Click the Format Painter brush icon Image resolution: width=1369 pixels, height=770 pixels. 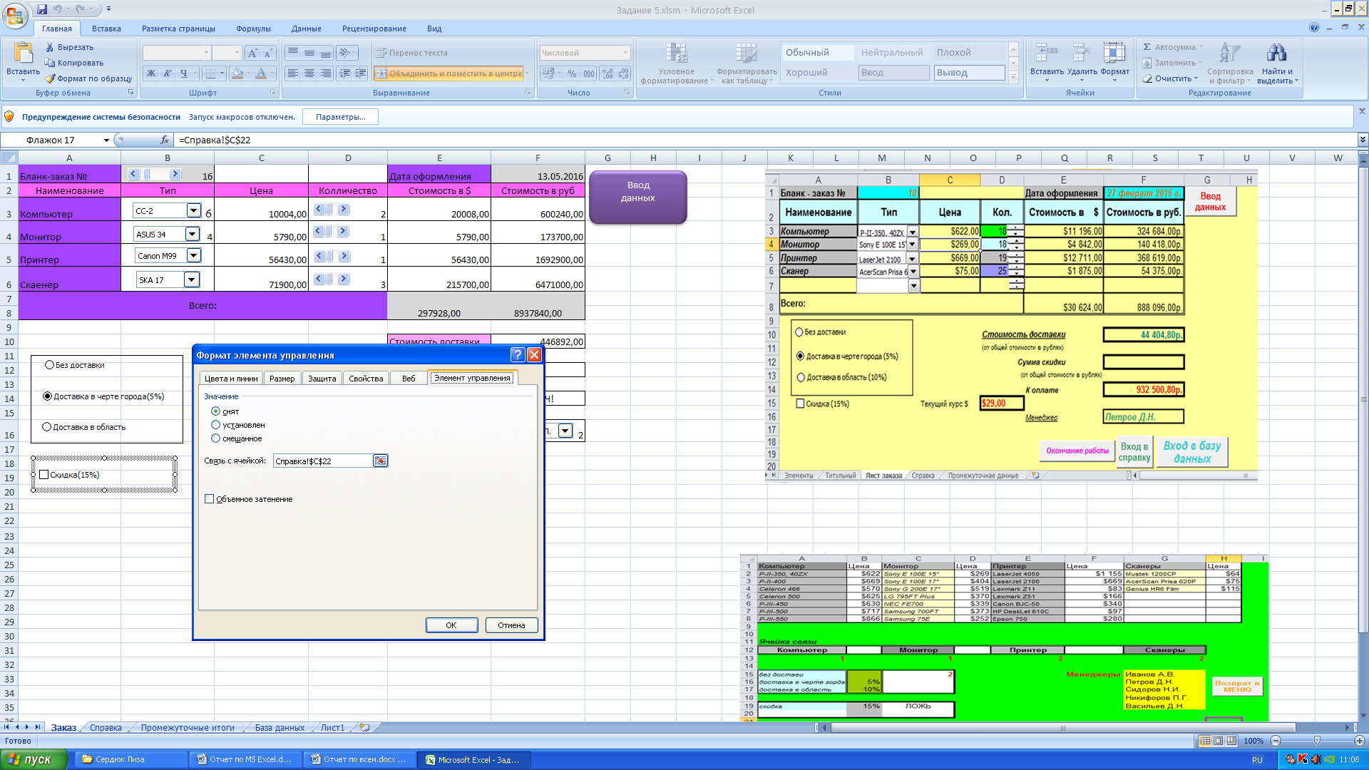(x=50, y=78)
